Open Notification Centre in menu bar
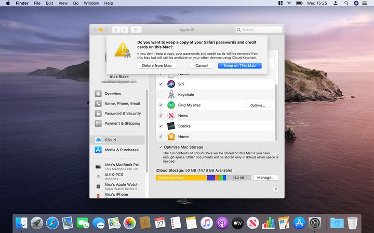The height and width of the screenshot is (233, 374). click(x=365, y=3)
